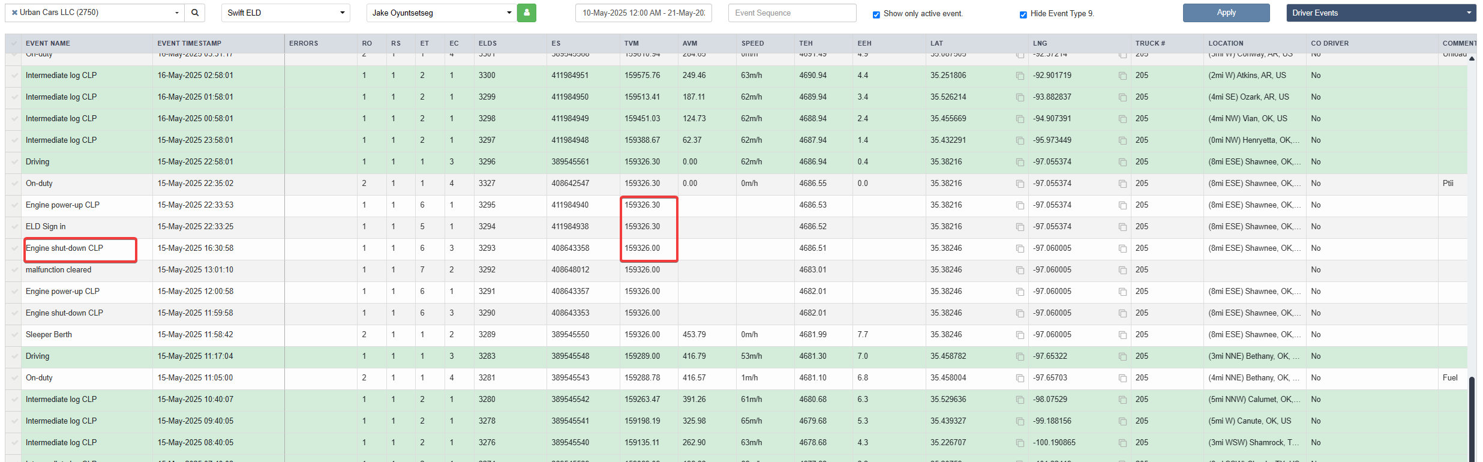The image size is (1483, 462).
Task: Sort by TRUCK # column header
Action: point(1150,43)
